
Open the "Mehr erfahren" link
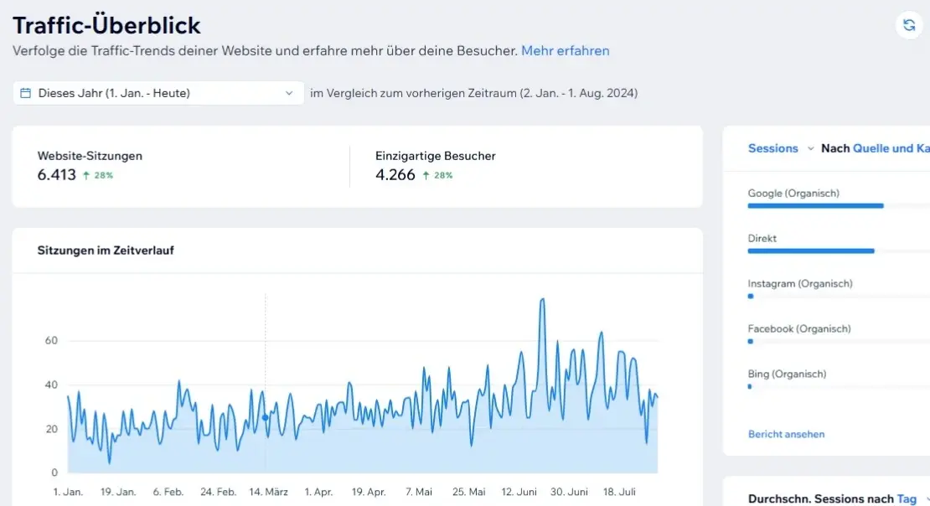[x=566, y=51]
